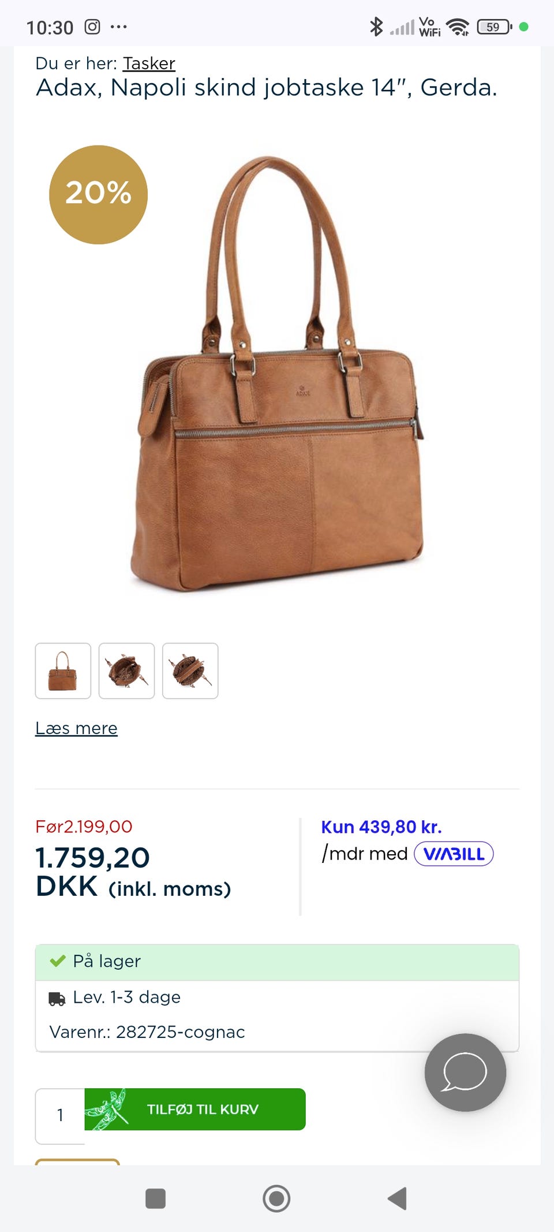
Task: Tap the delivery truck icon
Action: click(57, 998)
